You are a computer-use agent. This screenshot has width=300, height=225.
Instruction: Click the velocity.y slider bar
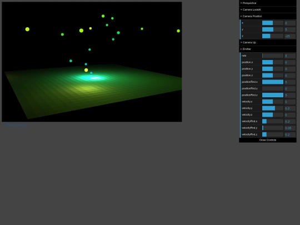(x=273, y=108)
